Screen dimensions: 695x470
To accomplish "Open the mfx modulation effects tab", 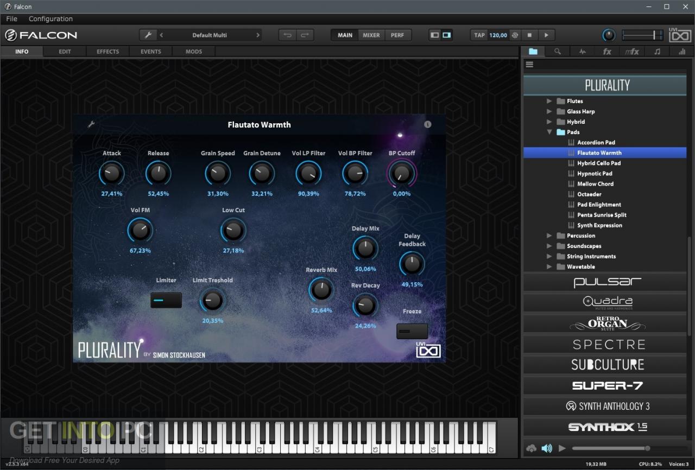I will tap(632, 52).
